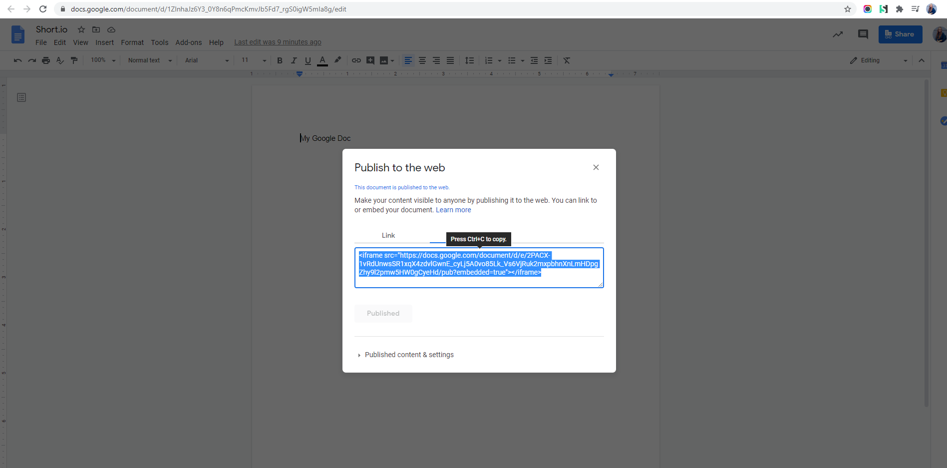Click the Spelling and grammar check icon
The height and width of the screenshot is (468, 947).
[x=60, y=60]
